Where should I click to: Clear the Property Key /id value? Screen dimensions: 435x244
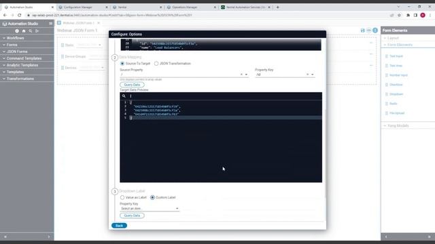pos(307,75)
